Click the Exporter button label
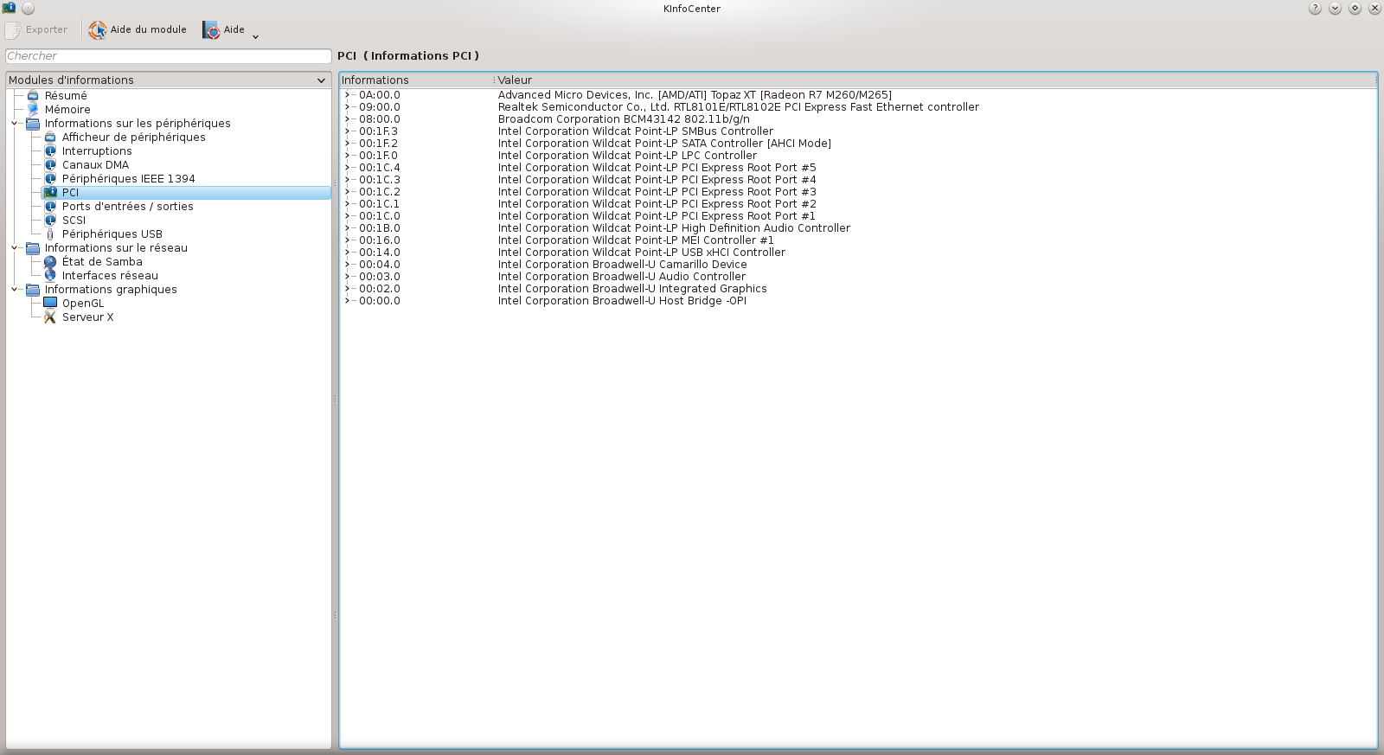This screenshot has width=1384, height=755. (47, 29)
